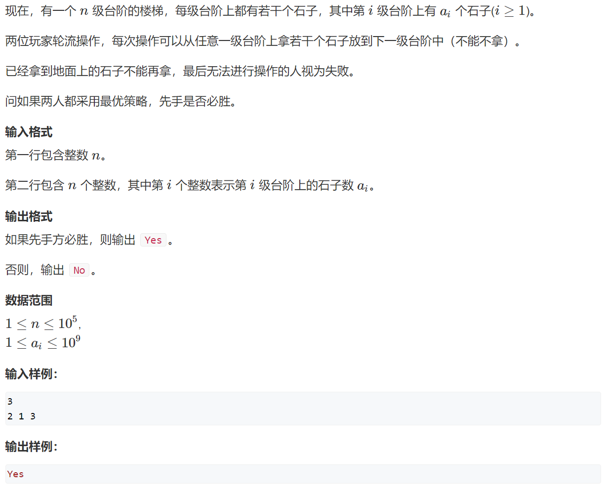608x493 pixels.
Task: Click the sentence 问如果两人都采用最优策略
Action: (121, 101)
